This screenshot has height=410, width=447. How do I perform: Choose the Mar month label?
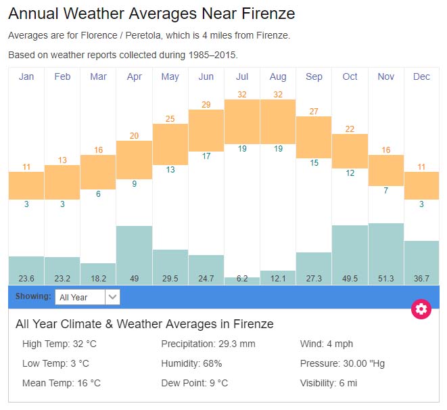(x=98, y=76)
